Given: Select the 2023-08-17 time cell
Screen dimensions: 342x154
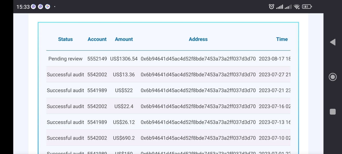Looking at the screenshot, I should pyautogui.click(x=275, y=59).
